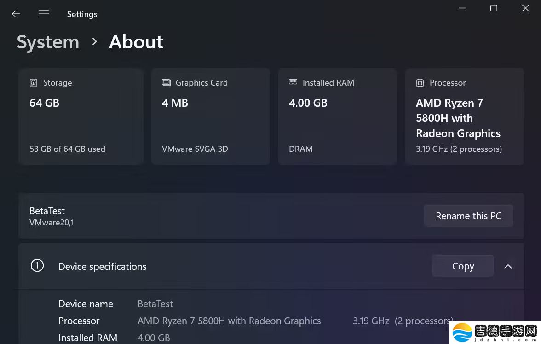Maximize the Settings window
This screenshot has height=344, width=541.
point(494,8)
